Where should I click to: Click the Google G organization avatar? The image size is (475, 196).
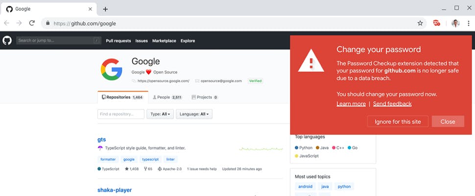[x=111, y=70]
